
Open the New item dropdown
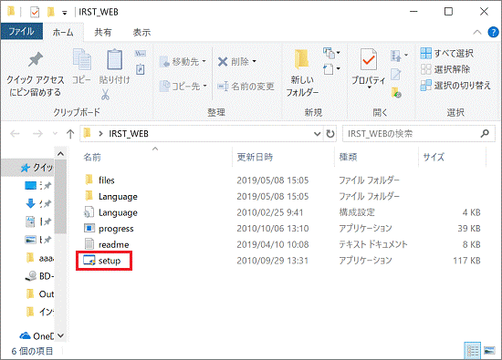click(x=331, y=53)
